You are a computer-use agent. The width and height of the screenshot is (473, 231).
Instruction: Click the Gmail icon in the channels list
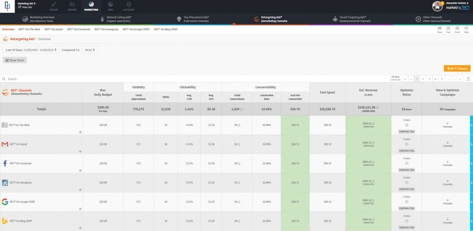5,144
